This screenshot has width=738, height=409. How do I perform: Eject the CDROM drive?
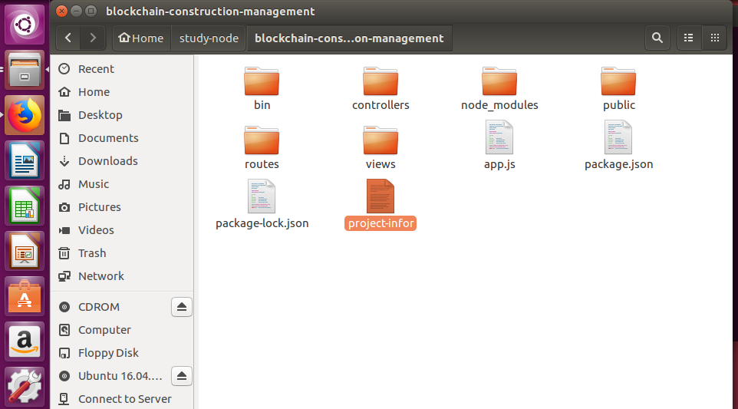pyautogui.click(x=182, y=307)
